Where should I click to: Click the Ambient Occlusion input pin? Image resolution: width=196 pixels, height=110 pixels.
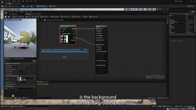click(x=97, y=61)
